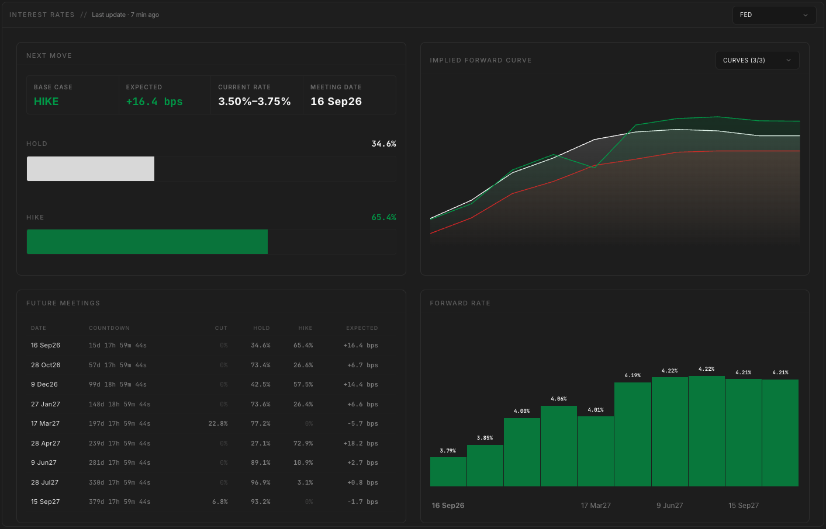Select the 9 Jun27 meeting date in table

[x=44, y=463]
